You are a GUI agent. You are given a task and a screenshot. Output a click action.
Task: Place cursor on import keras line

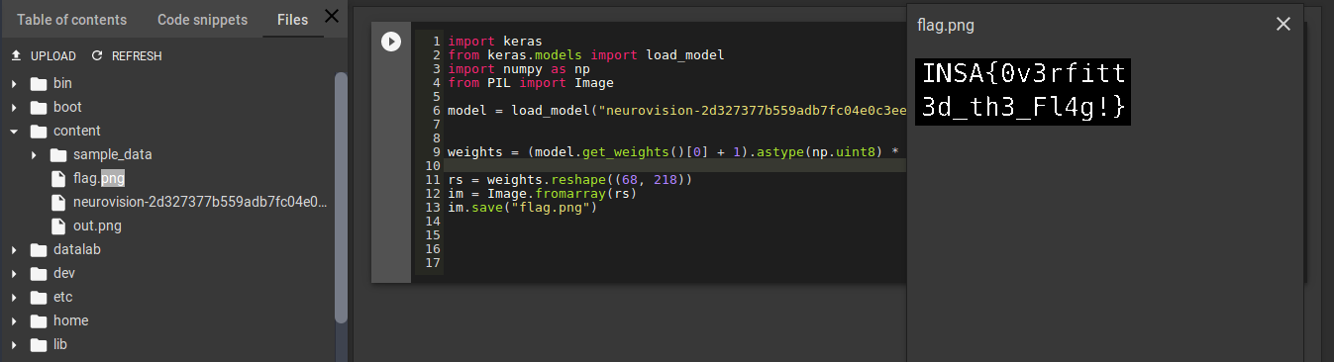coord(495,42)
